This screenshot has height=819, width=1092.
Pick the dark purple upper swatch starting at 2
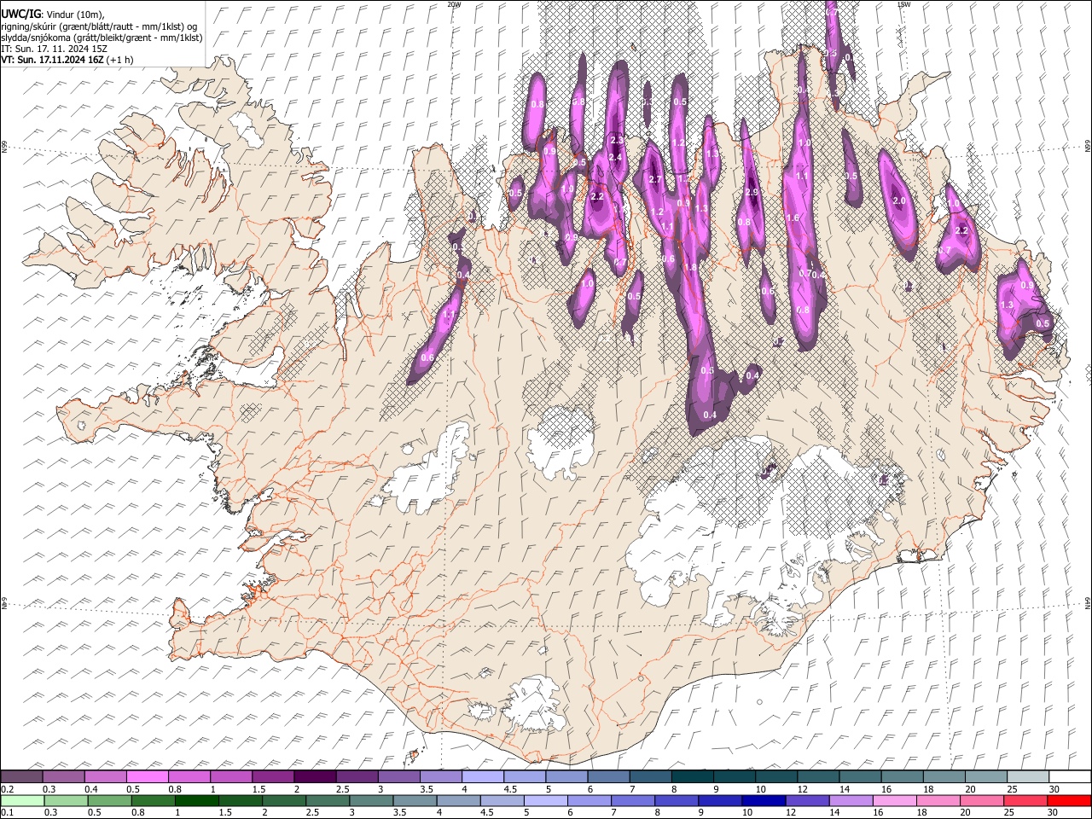coord(315,777)
